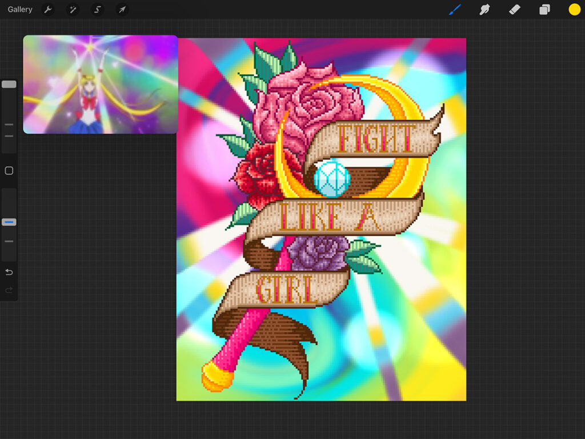Open the Gallery

point(20,9)
